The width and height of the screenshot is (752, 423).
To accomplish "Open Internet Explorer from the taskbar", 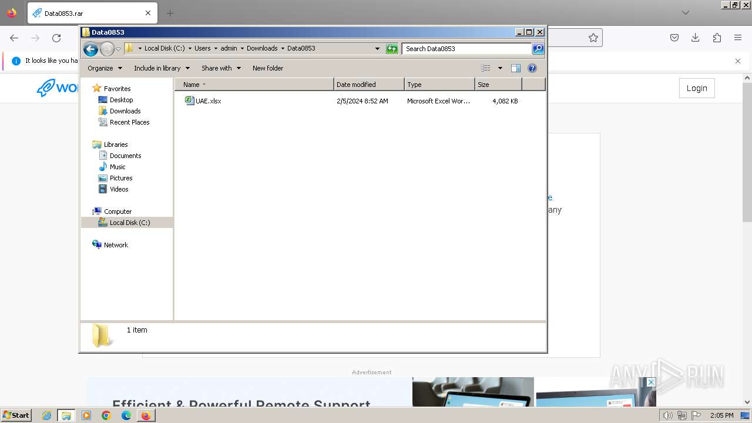I will click(x=47, y=415).
